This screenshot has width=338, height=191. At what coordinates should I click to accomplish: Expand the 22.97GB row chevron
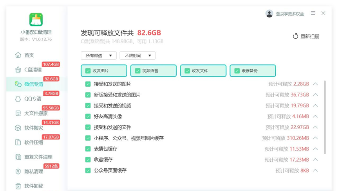point(315,127)
